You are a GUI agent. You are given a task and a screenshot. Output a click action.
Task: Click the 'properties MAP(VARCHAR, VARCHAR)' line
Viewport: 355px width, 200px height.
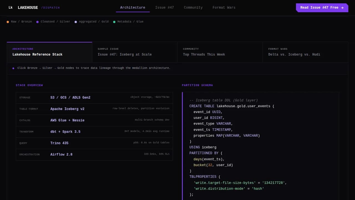click(x=227, y=136)
